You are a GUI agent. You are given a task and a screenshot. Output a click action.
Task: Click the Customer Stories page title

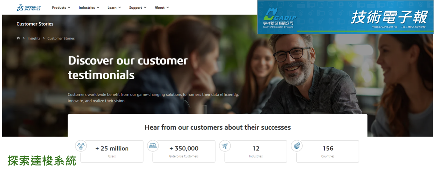coord(35,24)
